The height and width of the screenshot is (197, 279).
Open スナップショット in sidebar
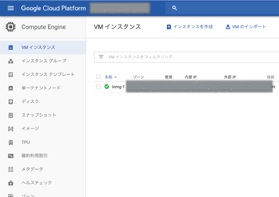point(43,115)
